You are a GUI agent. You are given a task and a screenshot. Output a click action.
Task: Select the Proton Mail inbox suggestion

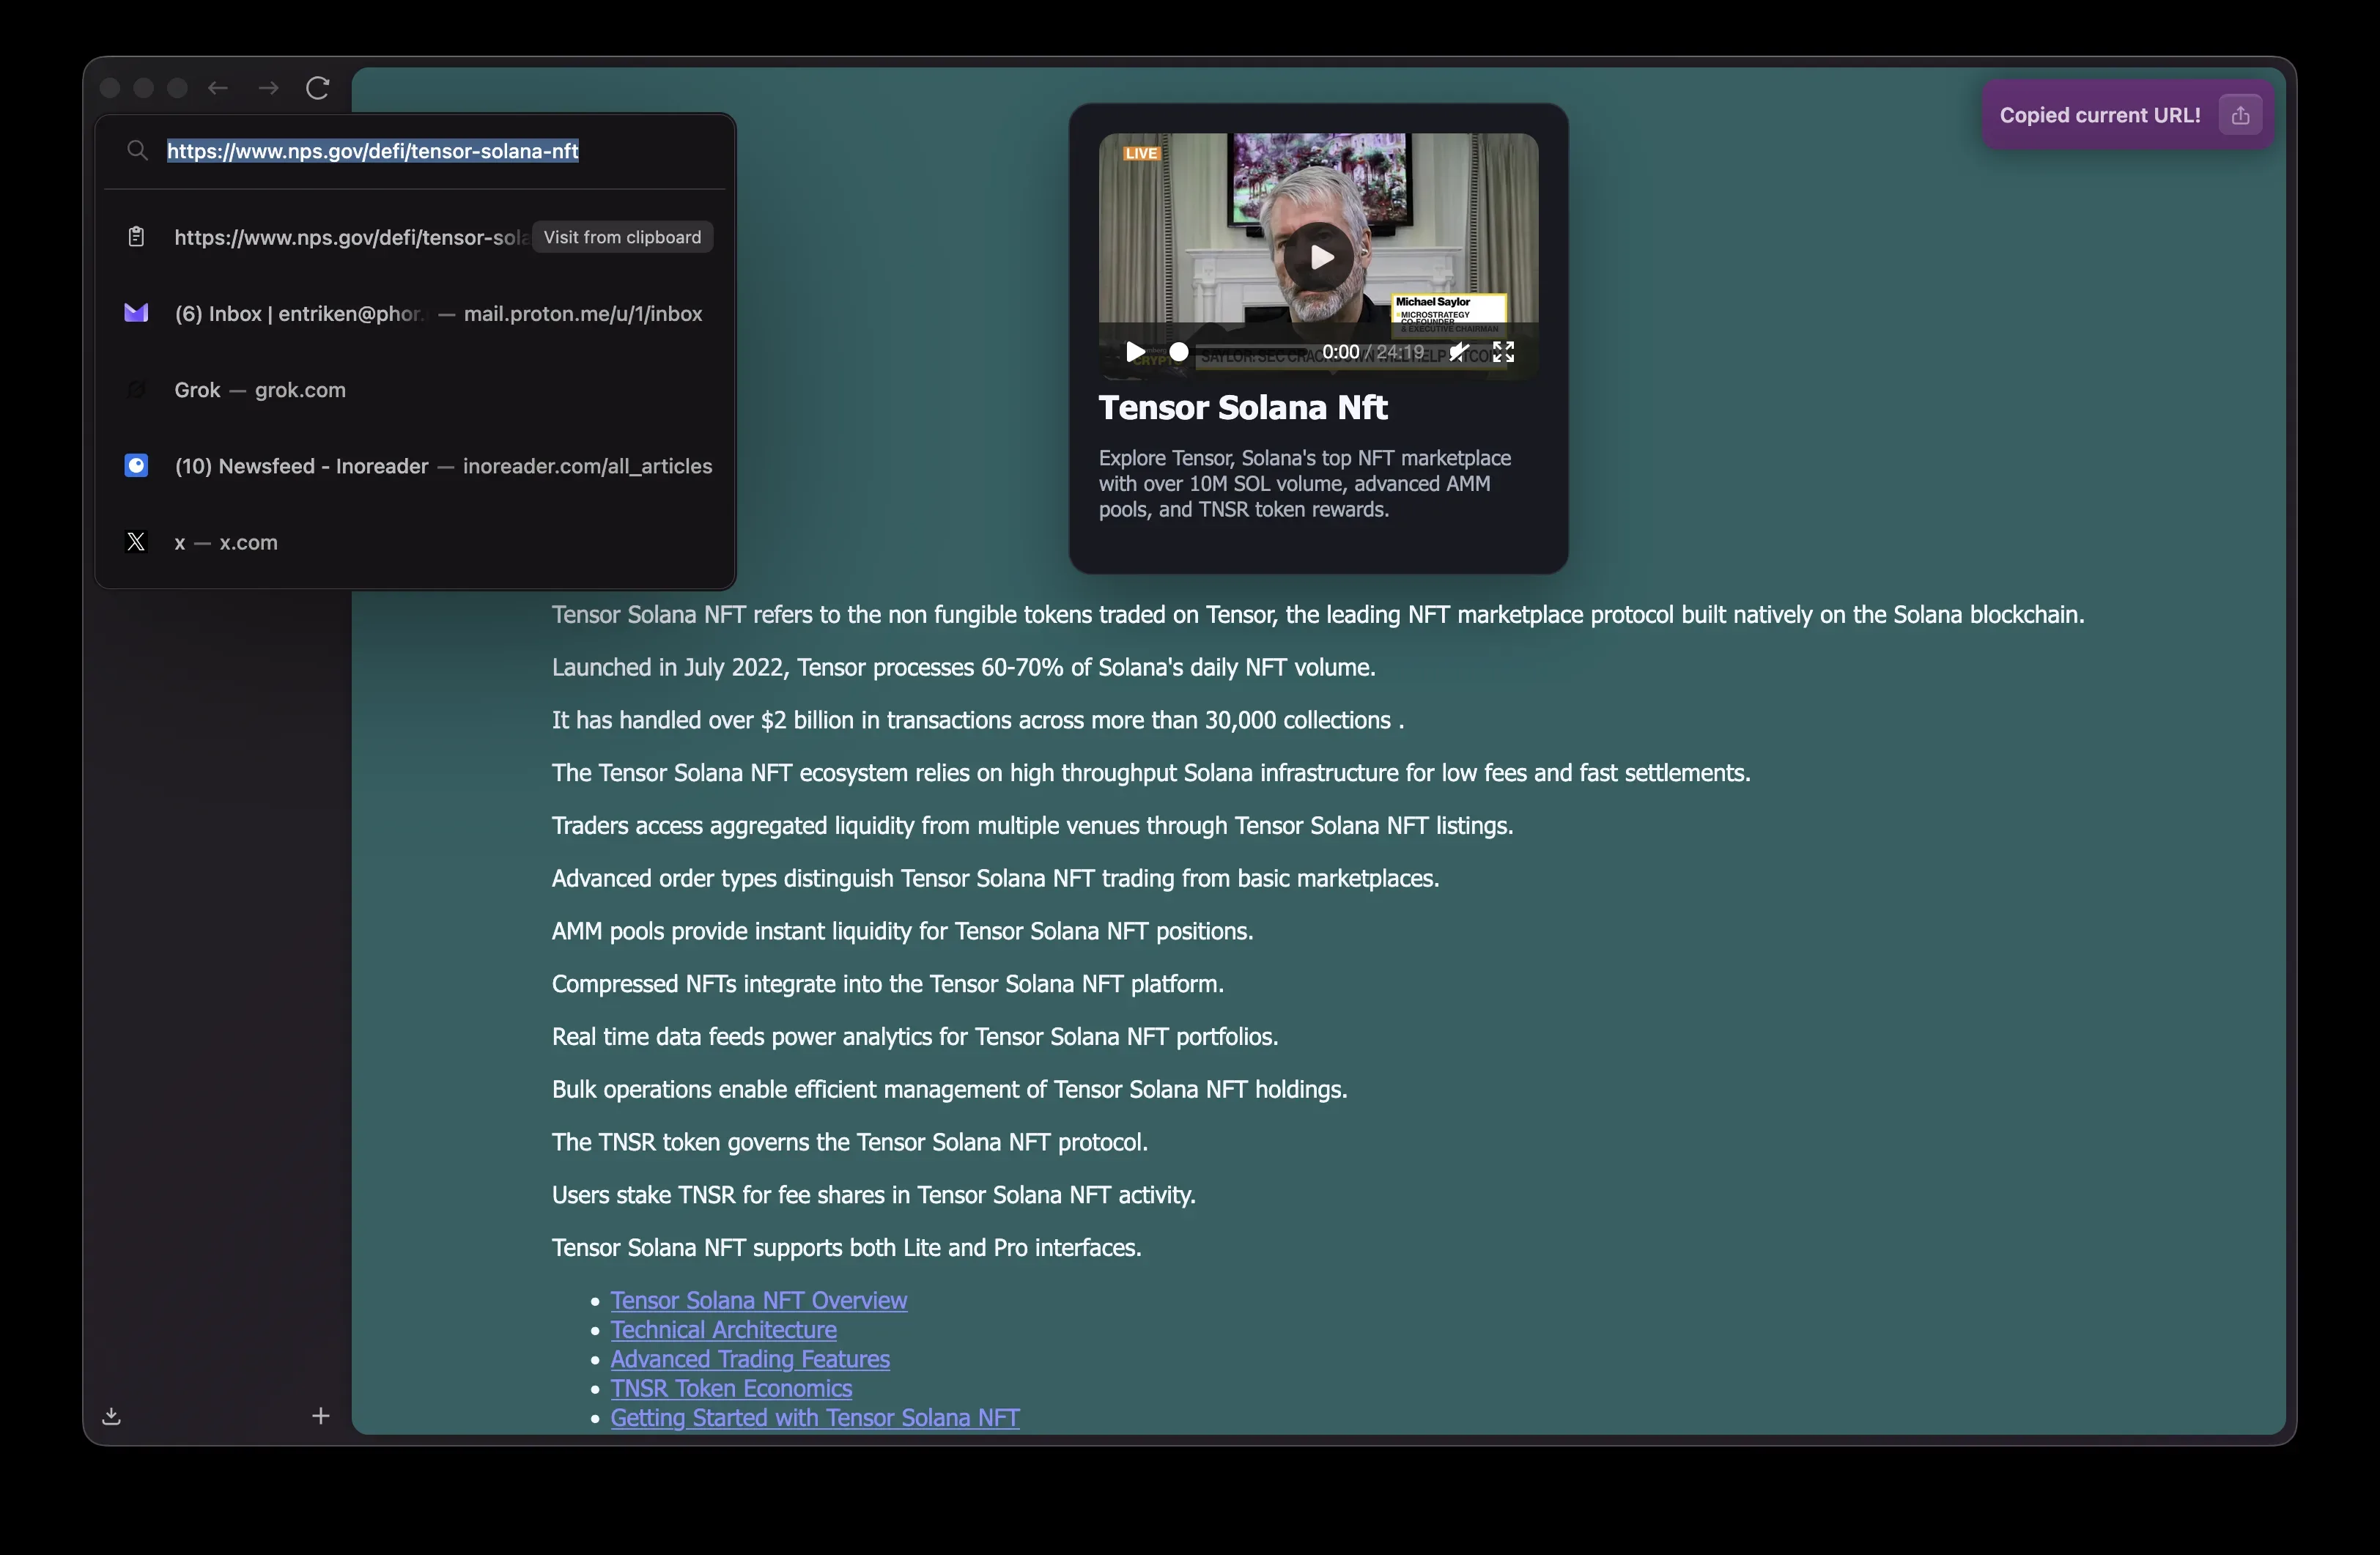coord(415,313)
